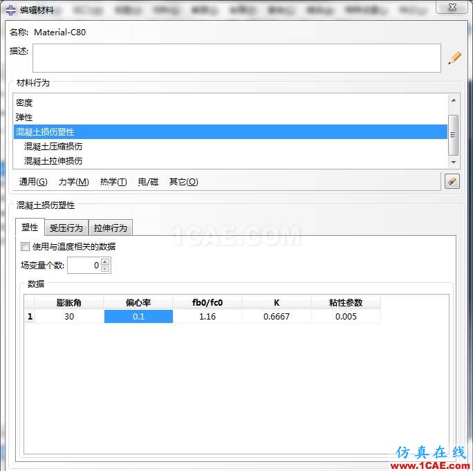This screenshot has height=471, width=473.
Task: Open the 其它(O) menu
Action: pyautogui.click(x=183, y=182)
